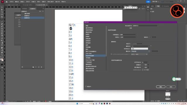The width and height of the screenshot is (187, 105).
Task: Select [基本段落] in Paragraph Styles panel
Action: pyautogui.click(x=27, y=14)
